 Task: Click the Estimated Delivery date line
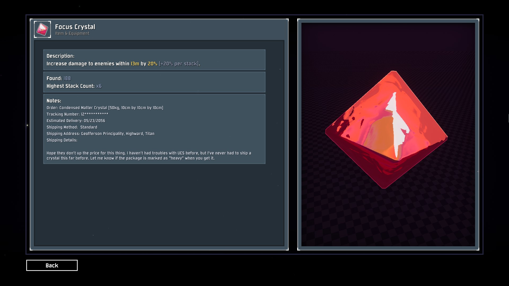click(76, 121)
